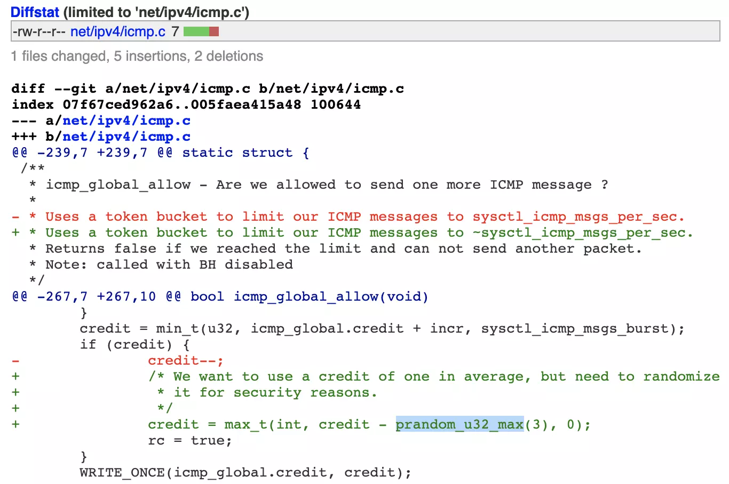The image size is (729, 484).
Task: Click the removed 'credit--;' line
Action: 186,360
